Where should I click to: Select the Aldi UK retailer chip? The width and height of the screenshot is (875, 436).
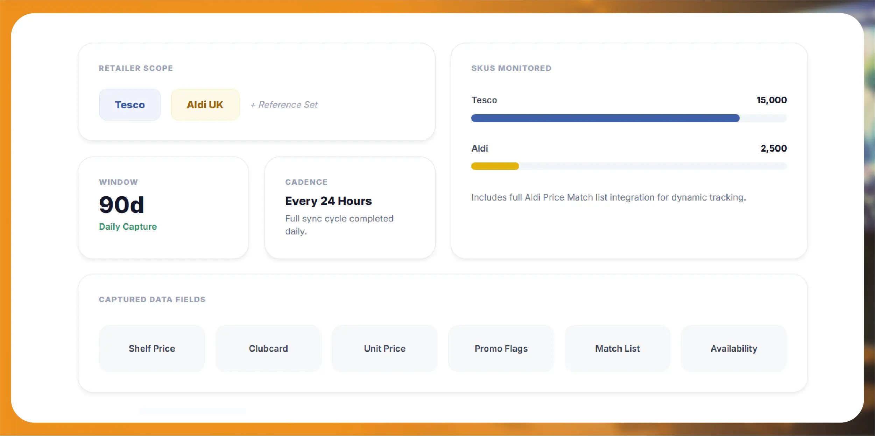pyautogui.click(x=205, y=104)
